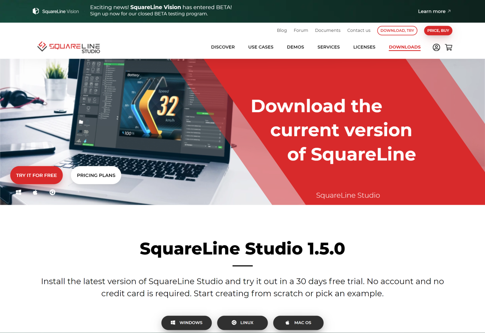Click the DOWNLOAD, TRY outlined button
Image resolution: width=485 pixels, height=333 pixels.
point(397,30)
